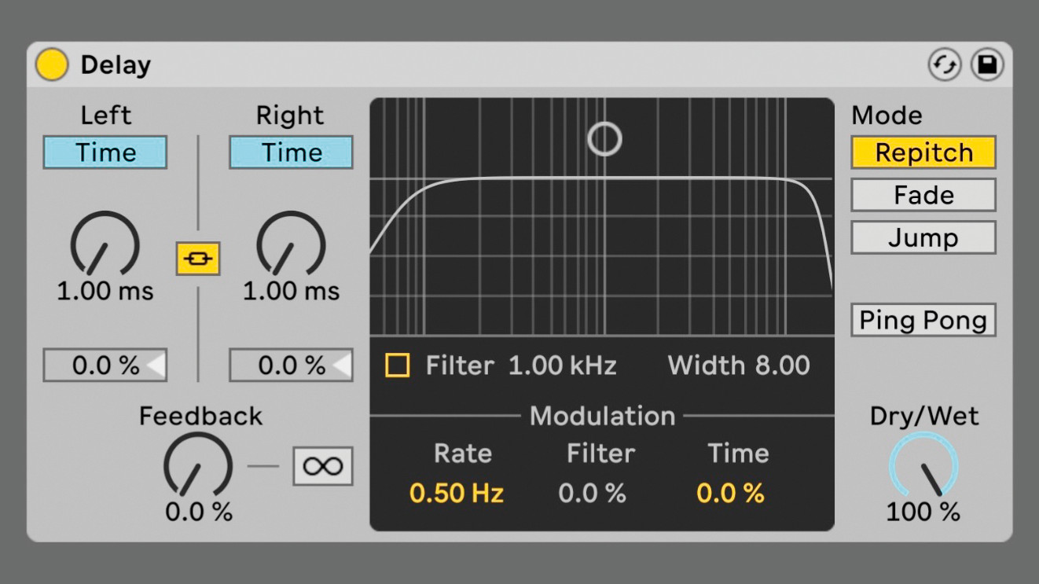The image size is (1039, 584).
Task: Click the filter handle in the display
Action: (x=604, y=139)
